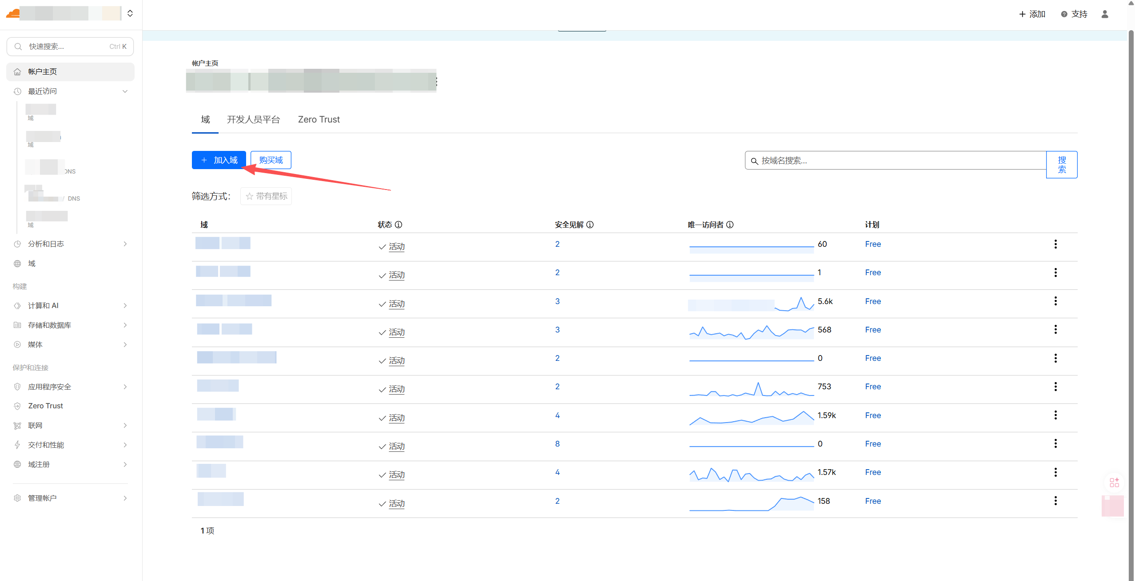Open Zero Trust shield icon in sidebar
The height and width of the screenshot is (581, 1135).
click(17, 406)
